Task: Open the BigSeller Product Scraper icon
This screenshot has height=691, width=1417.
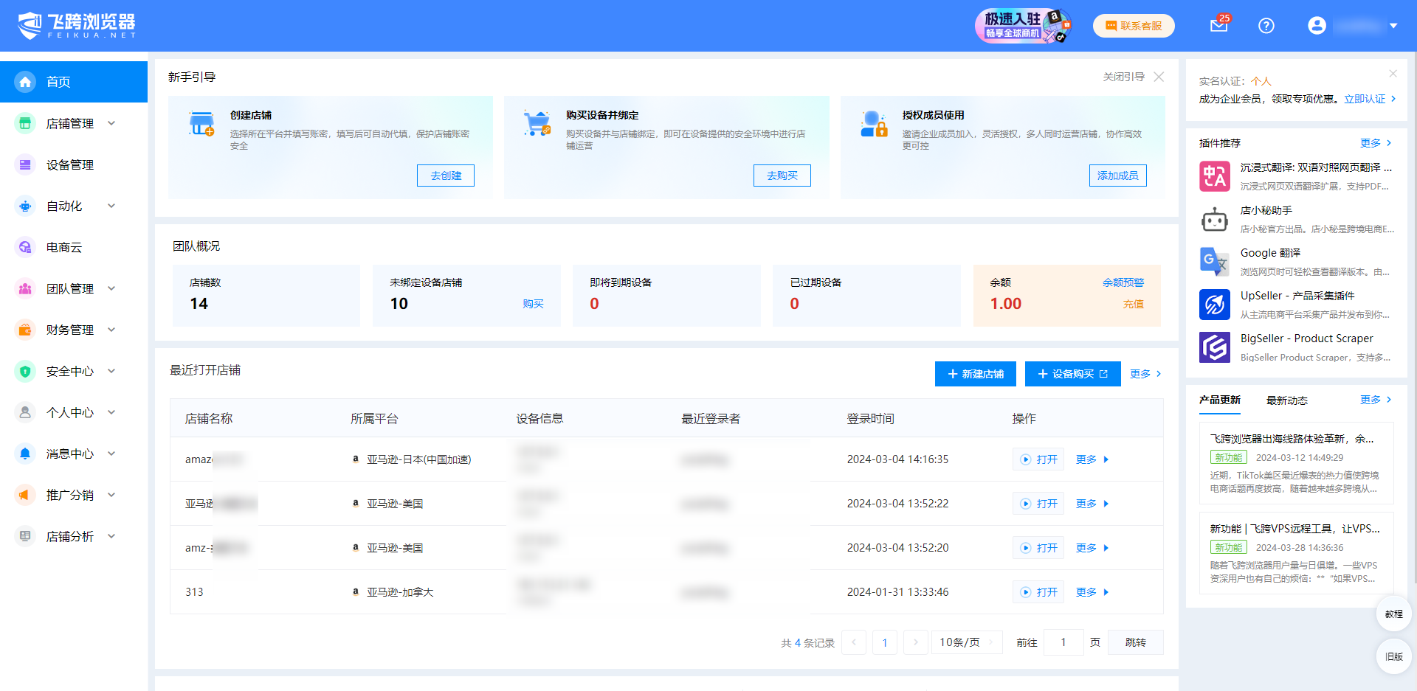Action: 1214,347
